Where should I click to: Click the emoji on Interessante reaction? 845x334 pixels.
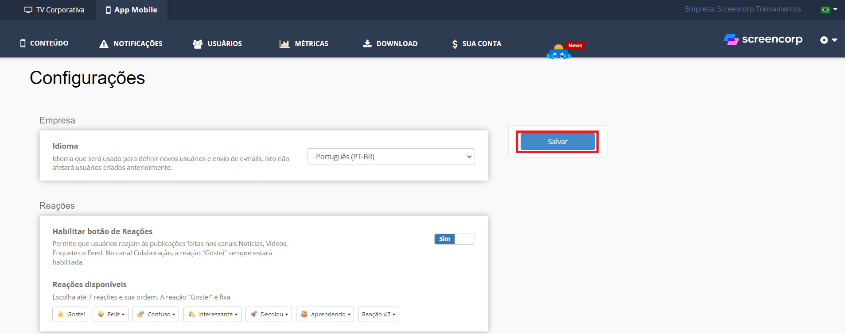(x=192, y=314)
